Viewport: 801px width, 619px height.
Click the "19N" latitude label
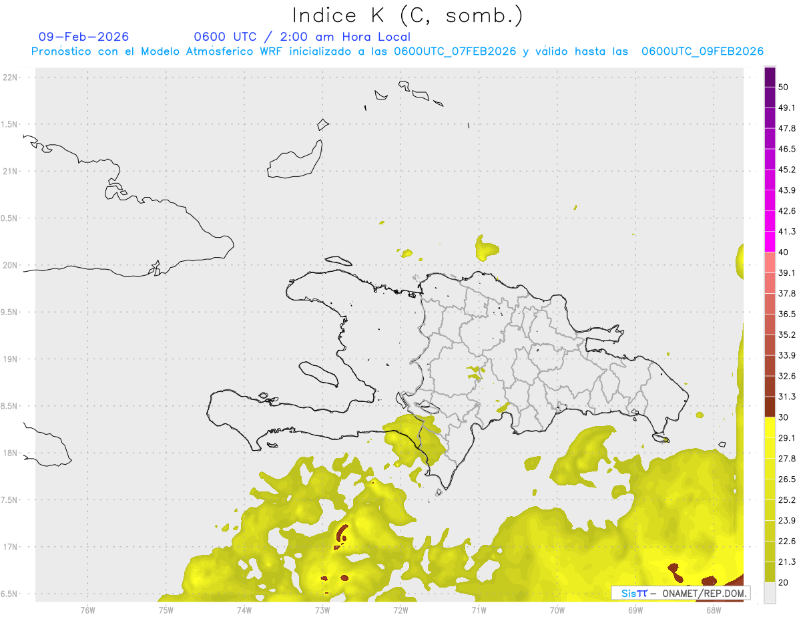tap(10, 359)
